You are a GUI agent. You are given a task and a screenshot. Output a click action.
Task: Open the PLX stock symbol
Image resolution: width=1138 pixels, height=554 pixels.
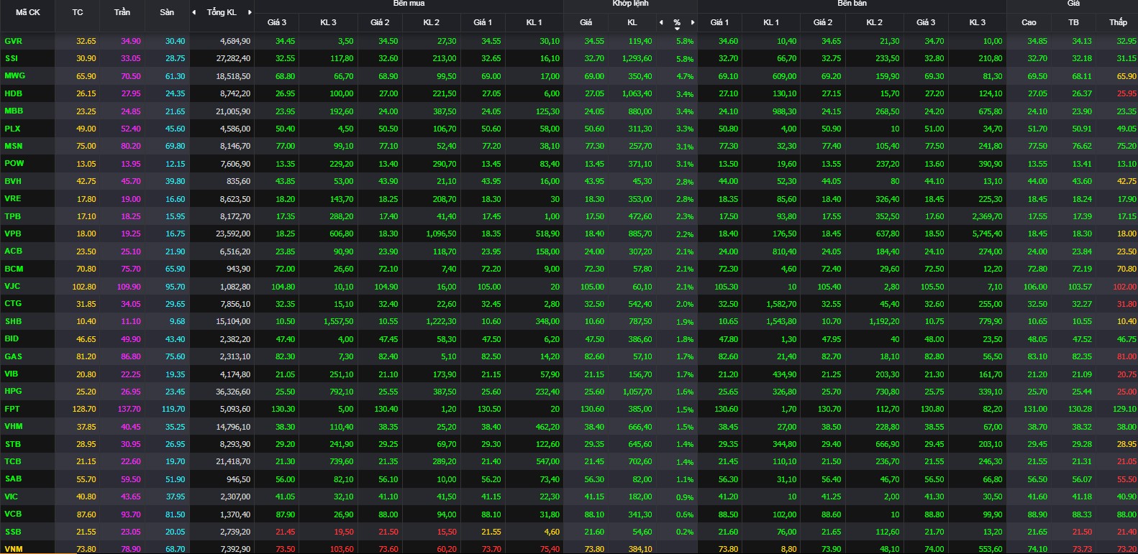click(12, 129)
